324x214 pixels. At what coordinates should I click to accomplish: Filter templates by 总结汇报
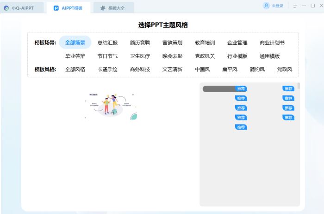107,42
